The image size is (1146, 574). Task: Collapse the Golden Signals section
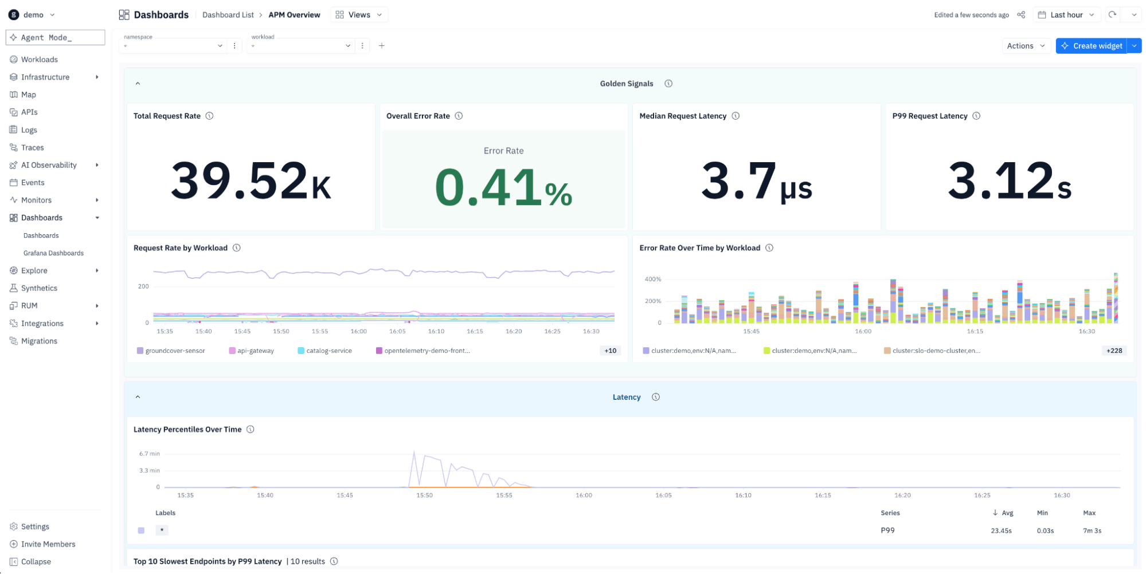point(138,84)
